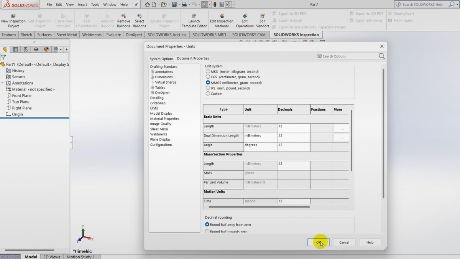Open PropertyManager tab icon

[x=15, y=49]
